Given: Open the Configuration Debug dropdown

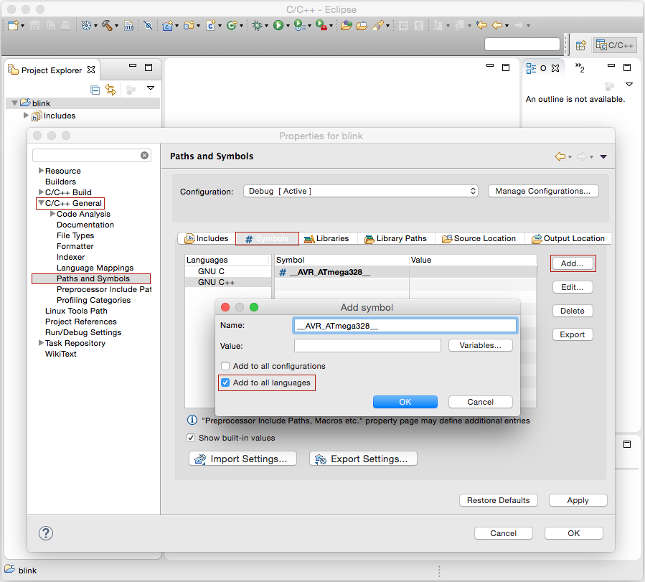Looking at the screenshot, I should tap(361, 192).
